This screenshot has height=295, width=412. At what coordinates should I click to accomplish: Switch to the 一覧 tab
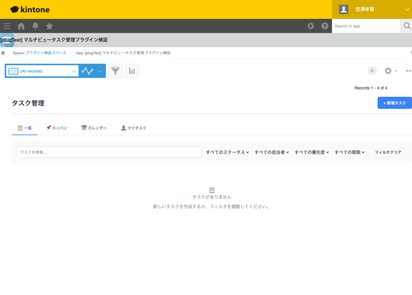click(x=25, y=128)
